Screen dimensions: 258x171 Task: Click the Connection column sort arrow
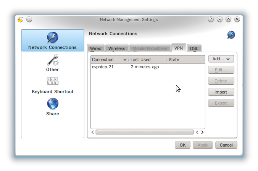[125, 60]
